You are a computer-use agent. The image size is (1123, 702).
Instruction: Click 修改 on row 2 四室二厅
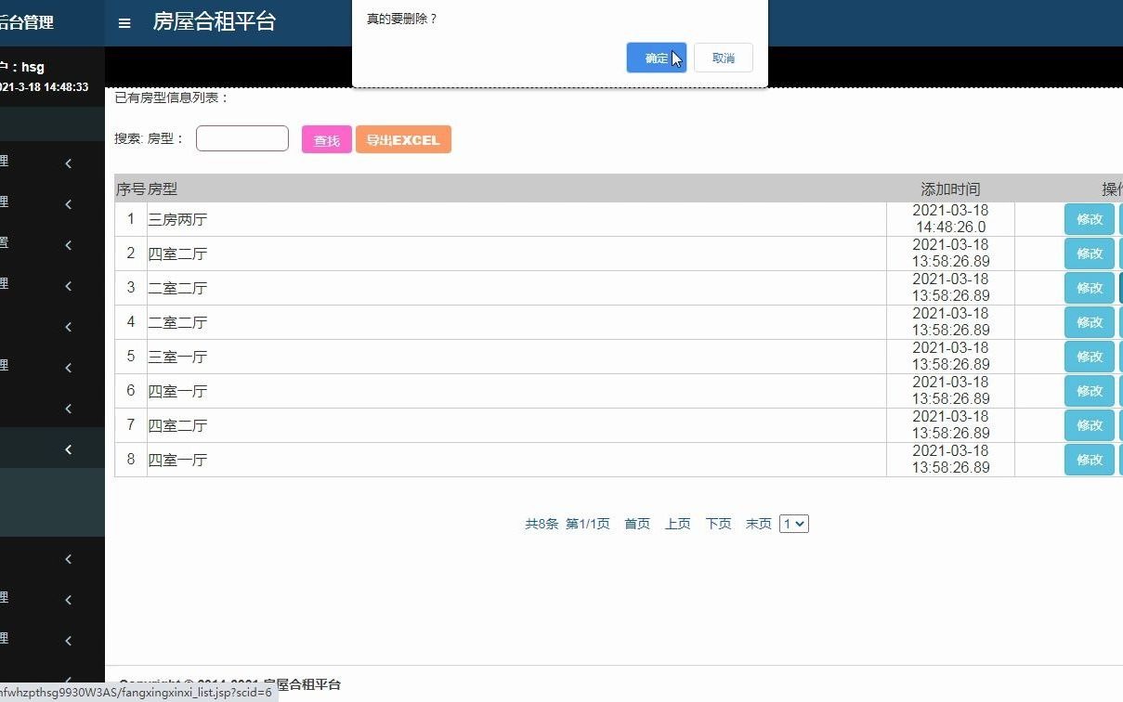click(x=1088, y=253)
